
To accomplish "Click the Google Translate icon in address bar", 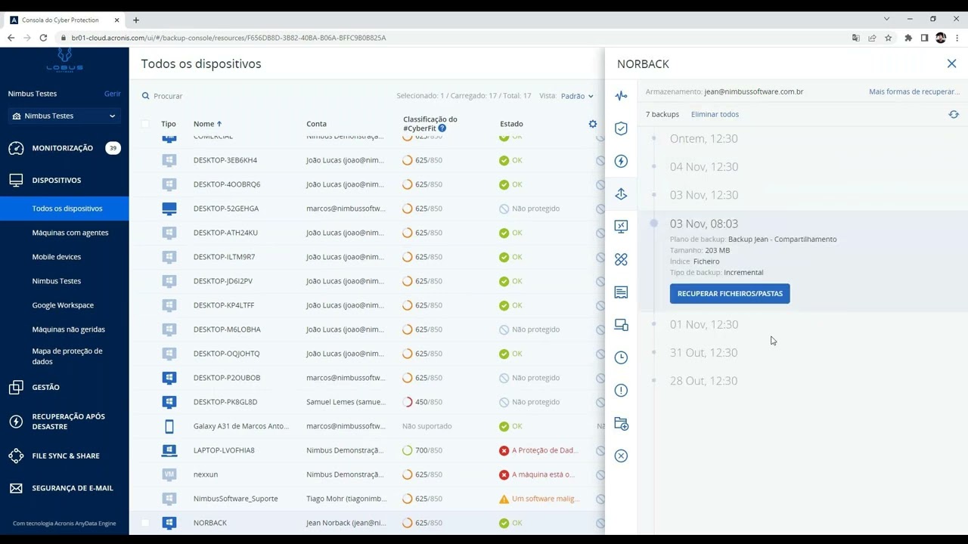I will pyautogui.click(x=856, y=38).
